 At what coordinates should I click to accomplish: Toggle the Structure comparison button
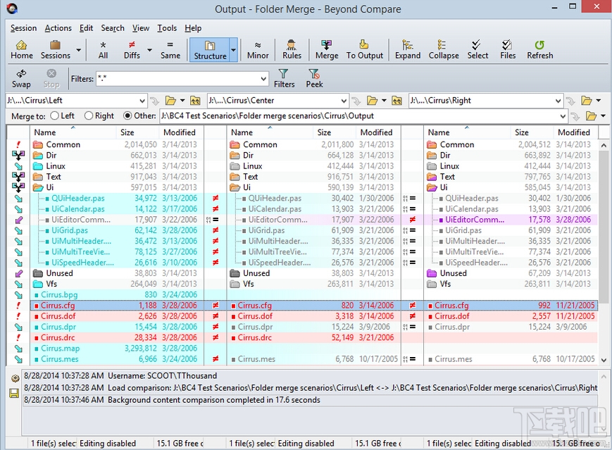210,49
